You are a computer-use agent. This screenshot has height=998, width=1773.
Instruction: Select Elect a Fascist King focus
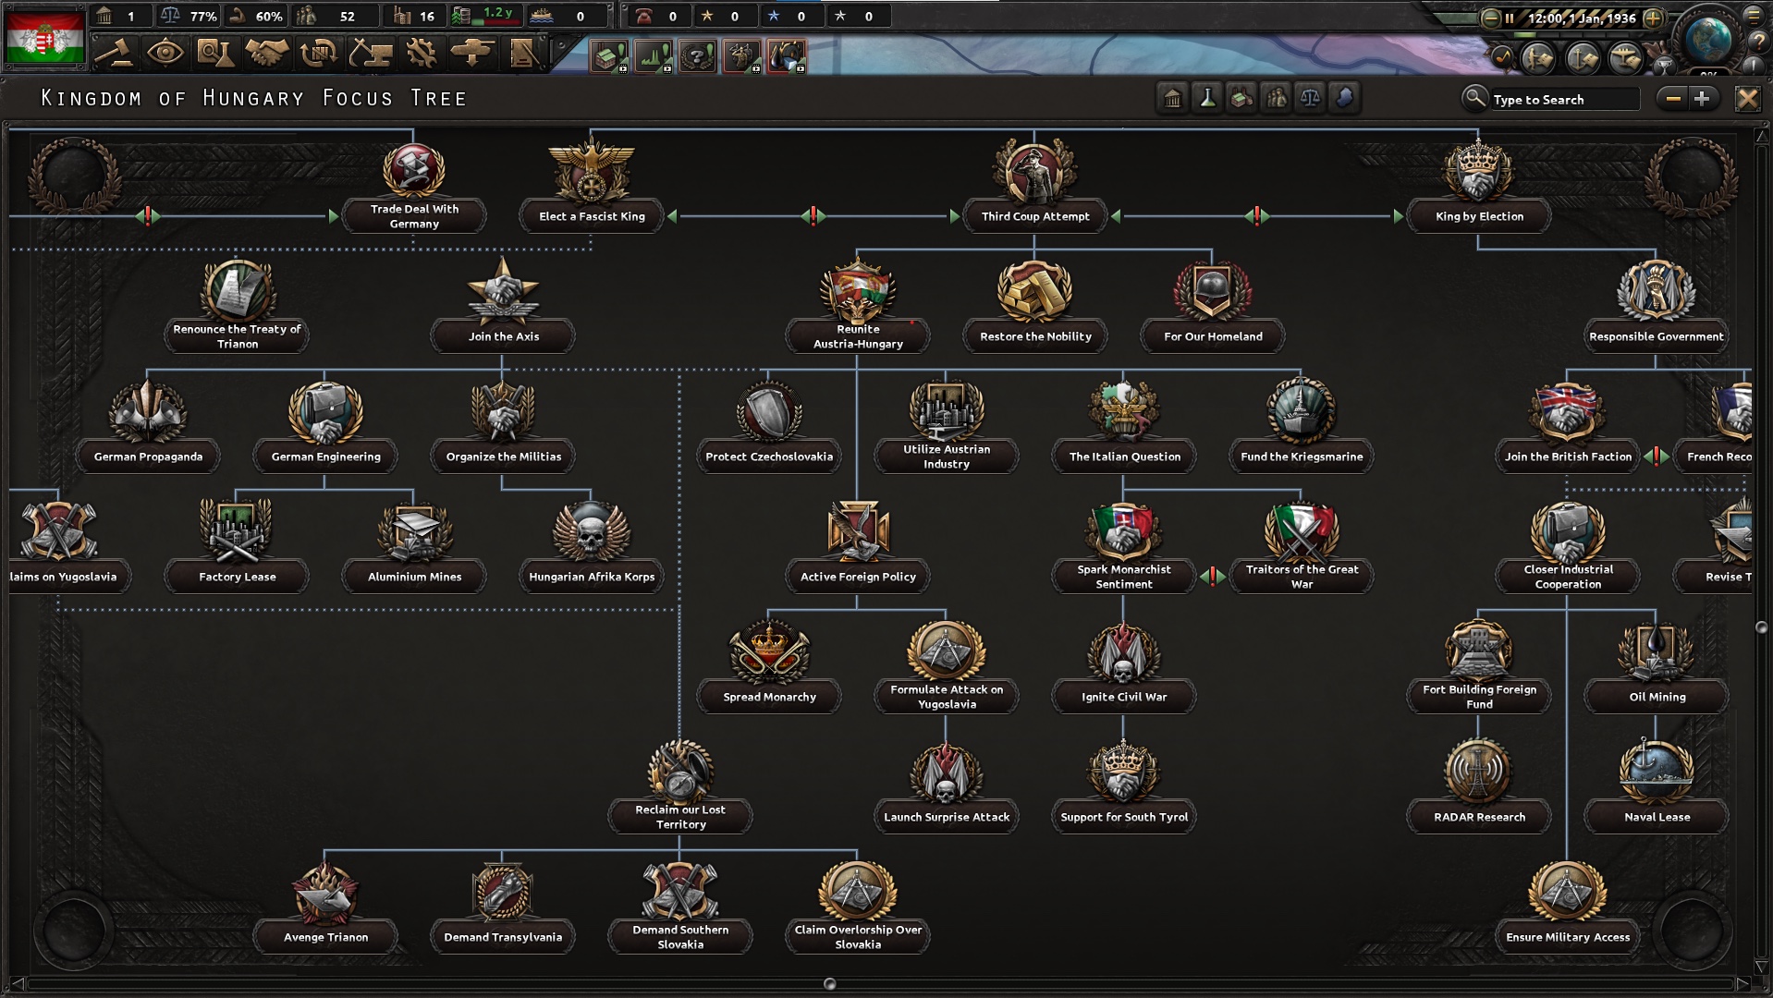[592, 185]
